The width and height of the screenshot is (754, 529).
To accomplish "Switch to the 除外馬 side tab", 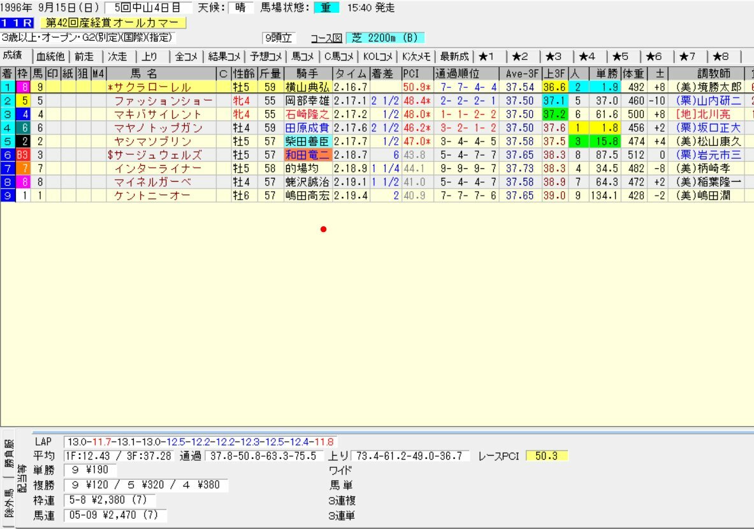I will (x=9, y=503).
